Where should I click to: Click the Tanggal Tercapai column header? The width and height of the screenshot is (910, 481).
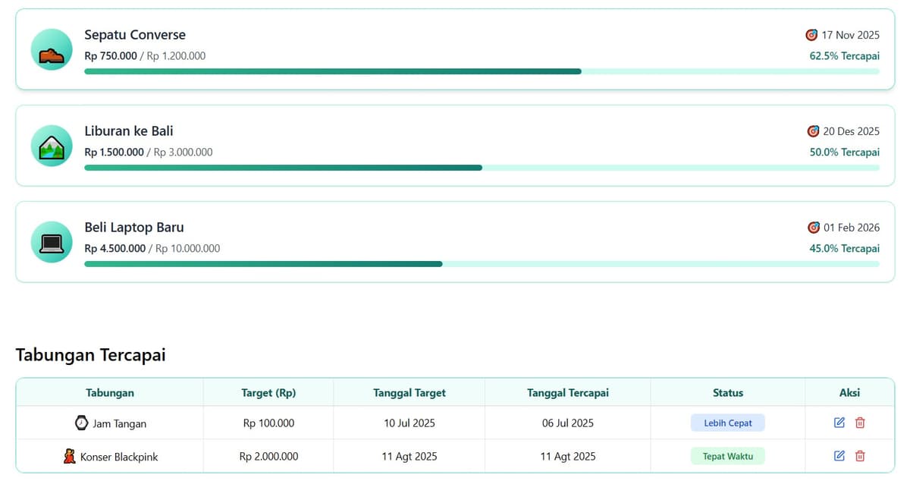click(567, 392)
